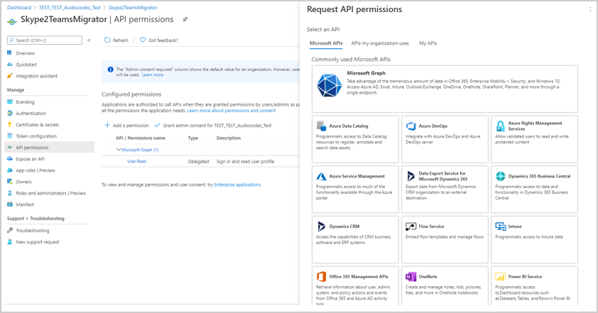The width and height of the screenshot is (598, 313).
Task: Click the Authentication icon in sidebar
Action: point(10,114)
